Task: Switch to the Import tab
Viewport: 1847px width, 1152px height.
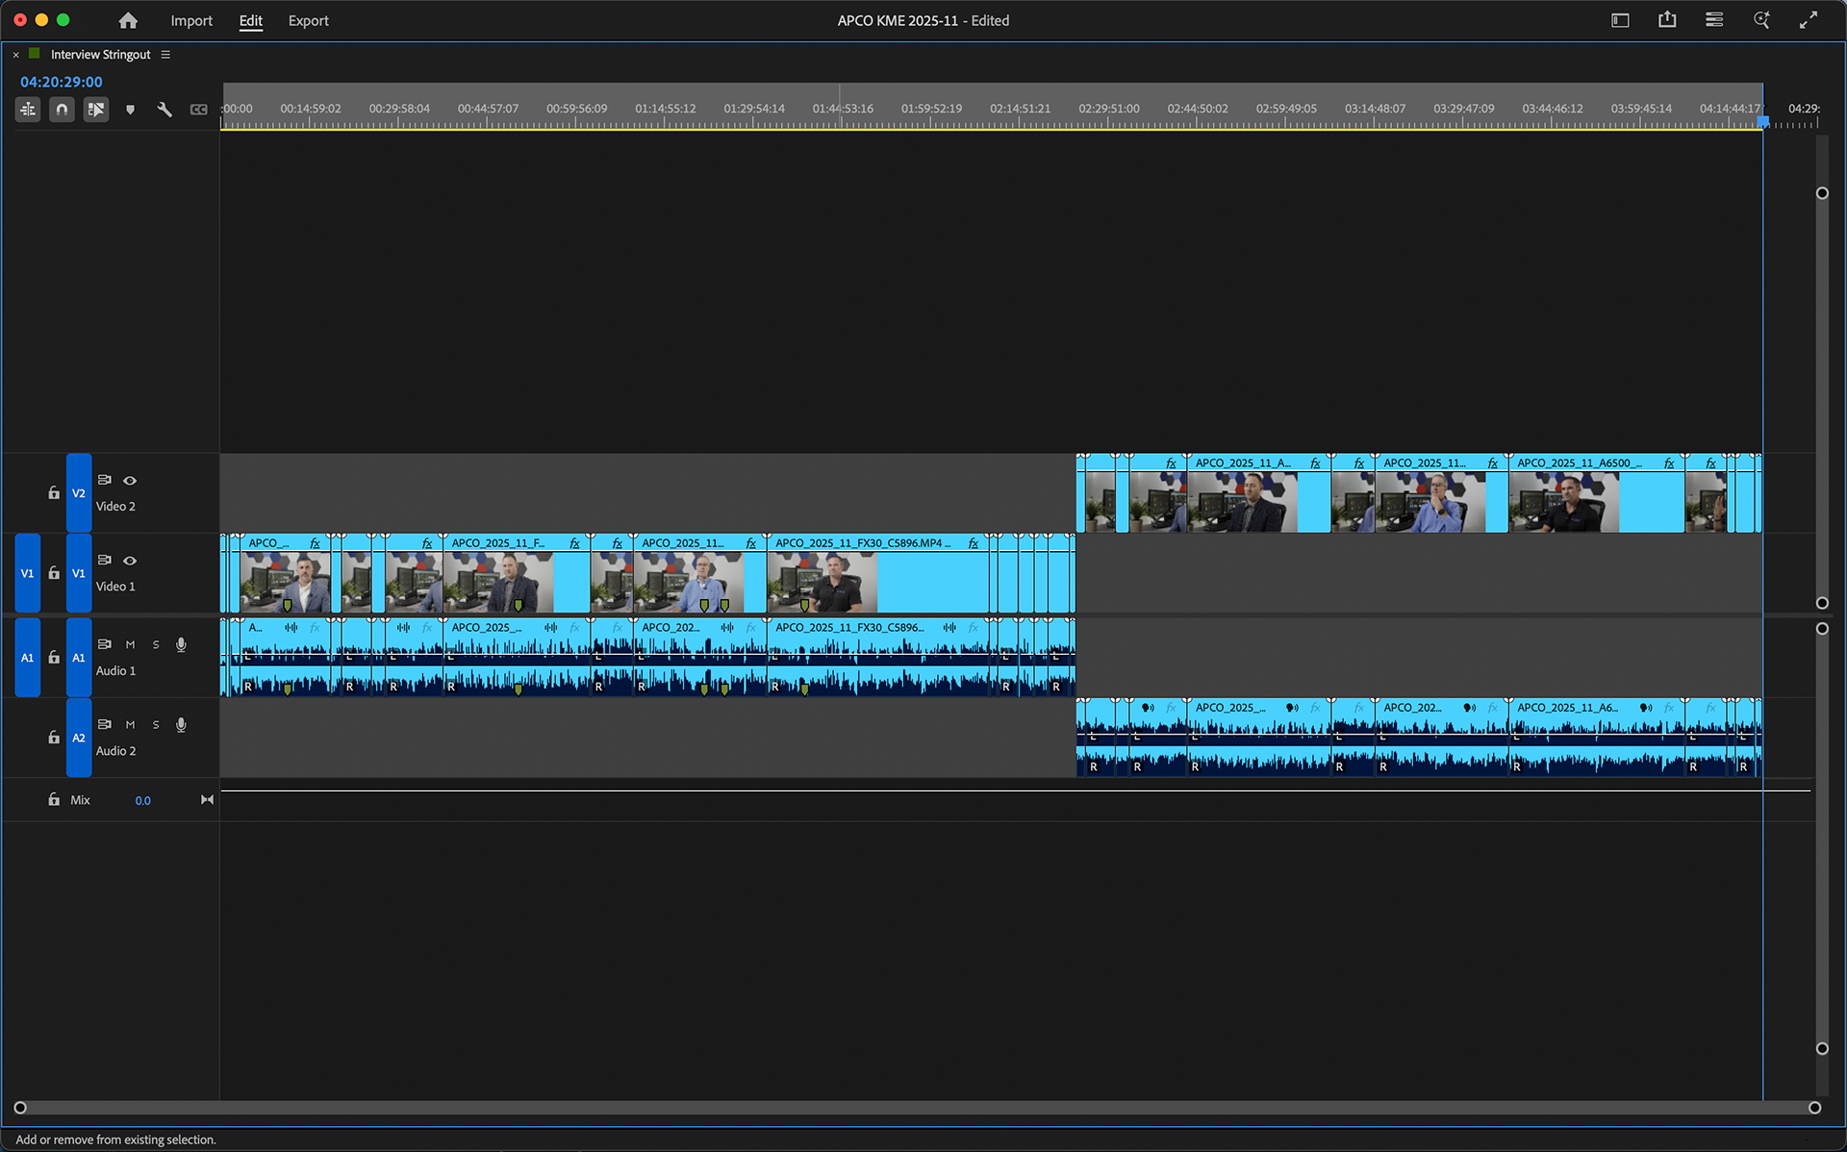Action: click(191, 20)
